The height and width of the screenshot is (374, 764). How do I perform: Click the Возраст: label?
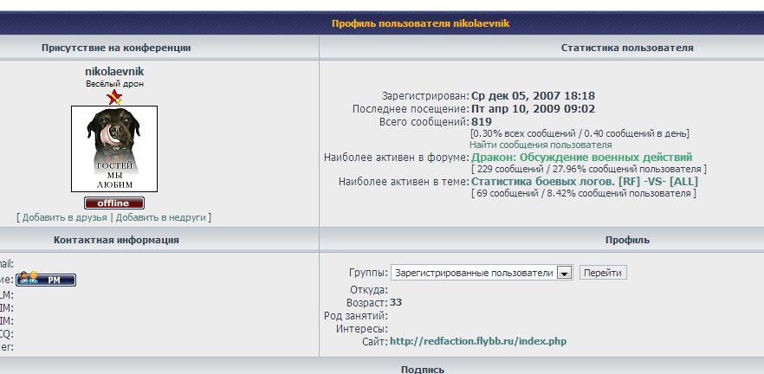coord(367,303)
